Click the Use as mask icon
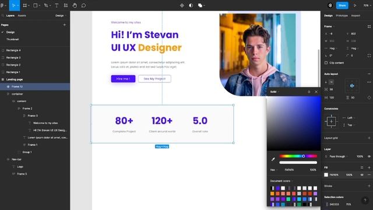The height and width of the screenshot is (210, 373). point(191,5)
